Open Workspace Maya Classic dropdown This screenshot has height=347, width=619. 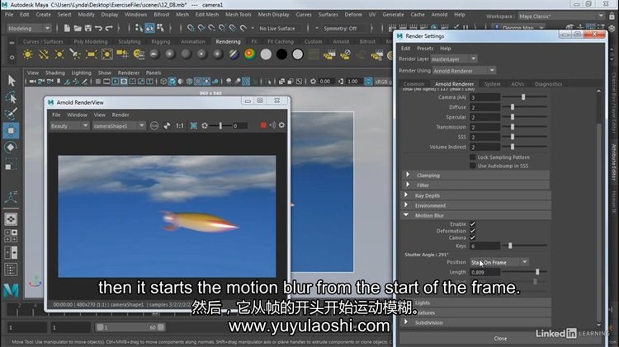click(561, 16)
